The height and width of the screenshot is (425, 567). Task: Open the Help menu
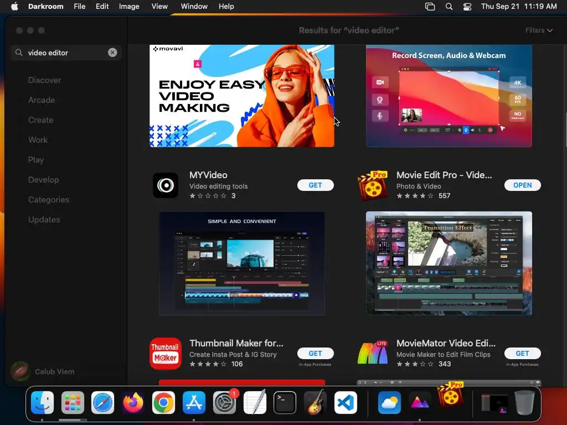tap(226, 7)
